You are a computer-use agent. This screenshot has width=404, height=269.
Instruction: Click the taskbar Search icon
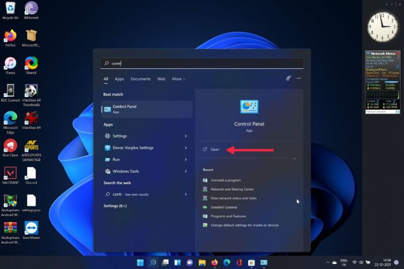pos(153,263)
